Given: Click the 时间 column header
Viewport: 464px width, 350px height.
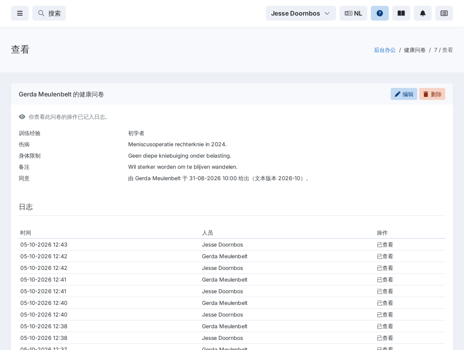Looking at the screenshot, I should pyautogui.click(x=26, y=233).
